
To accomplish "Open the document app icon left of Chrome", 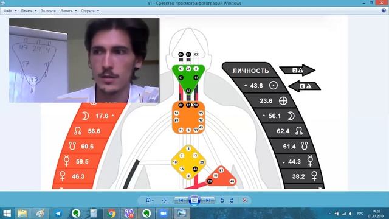I will click(93, 214).
